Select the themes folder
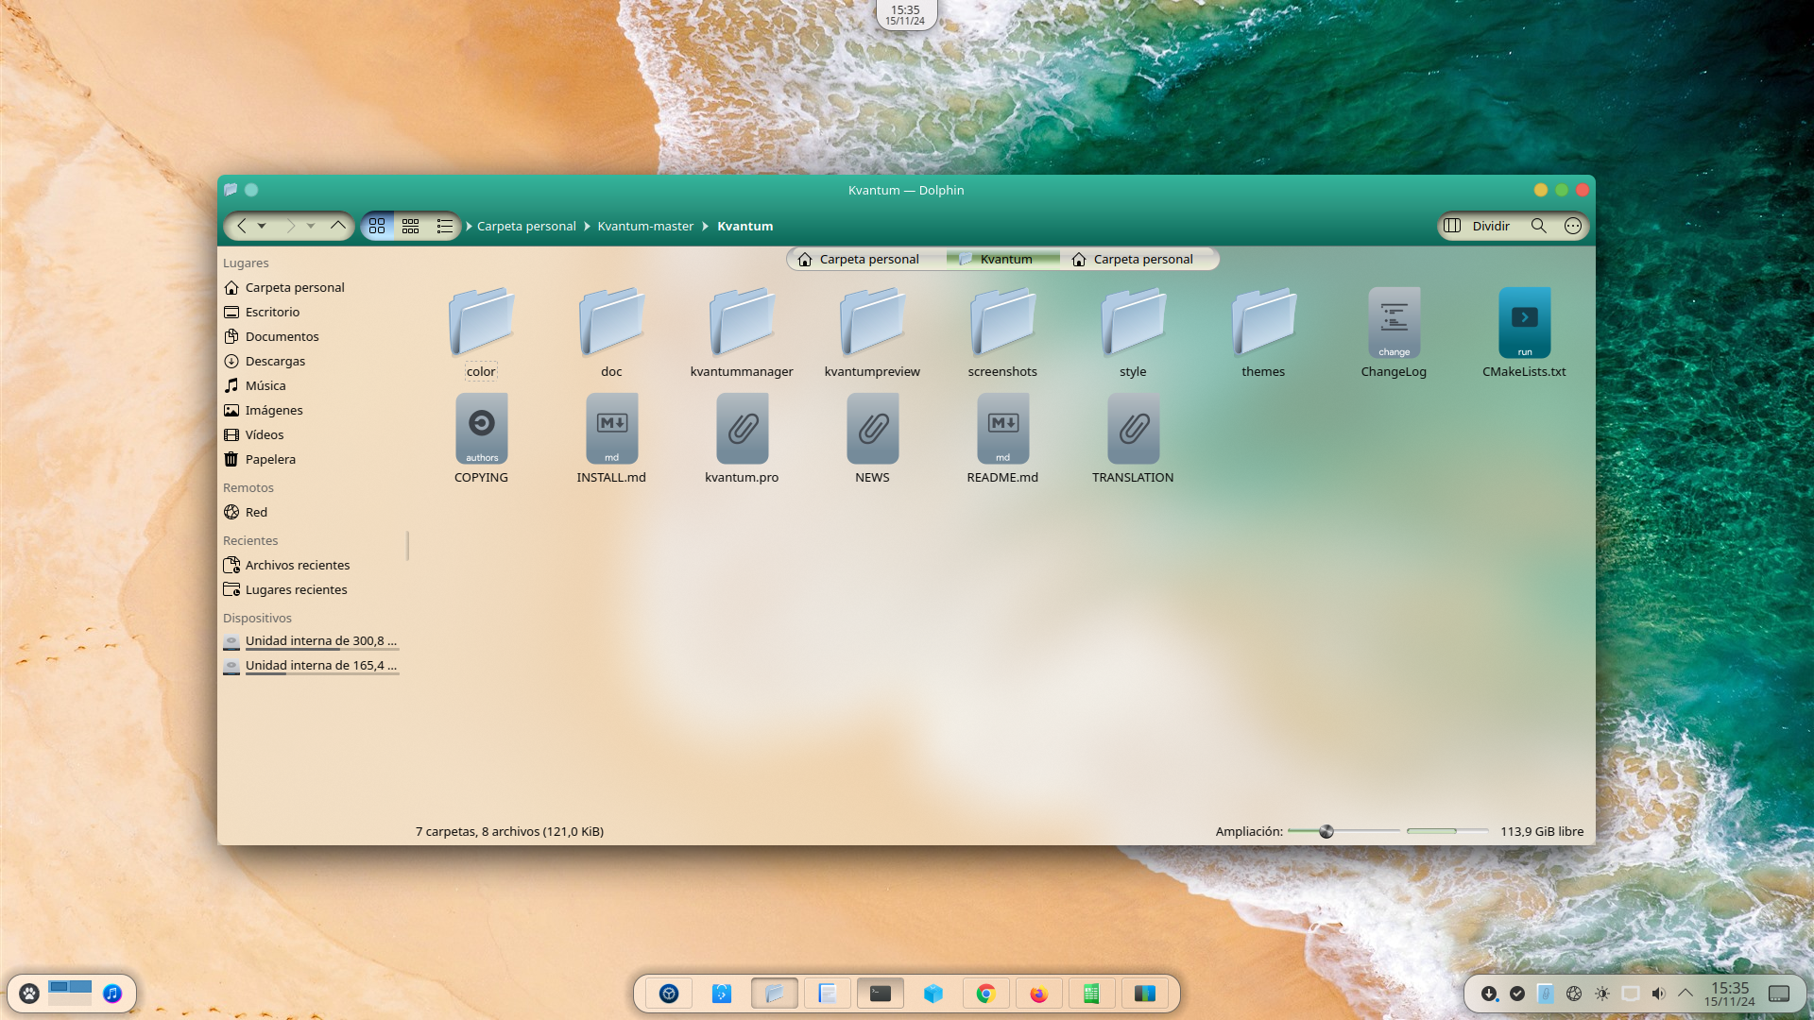The image size is (1814, 1020). click(1263, 332)
